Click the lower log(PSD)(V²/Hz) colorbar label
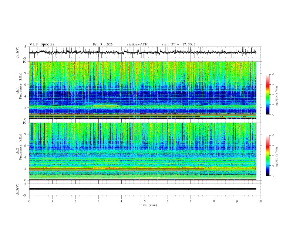Image resolution: width=293 pixels, height=226 pixels. 277,157
